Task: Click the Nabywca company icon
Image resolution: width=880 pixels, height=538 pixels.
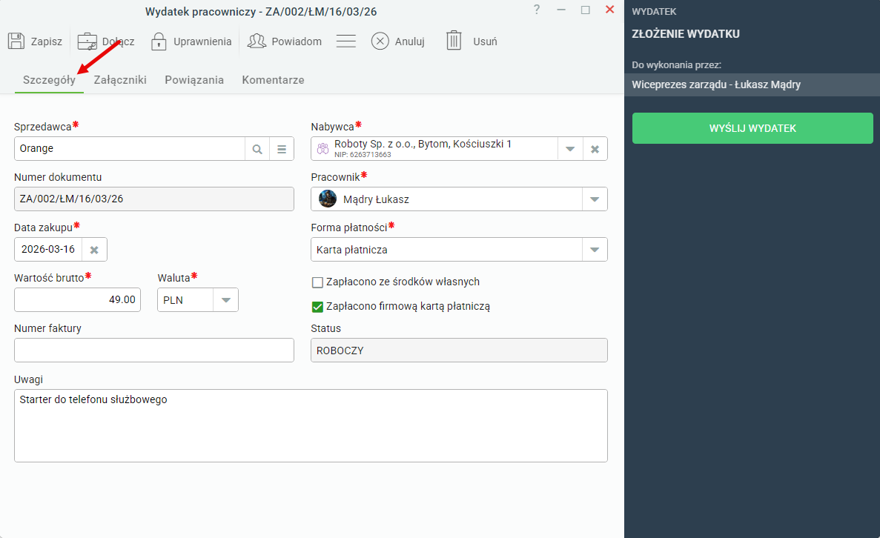Action: 322,149
